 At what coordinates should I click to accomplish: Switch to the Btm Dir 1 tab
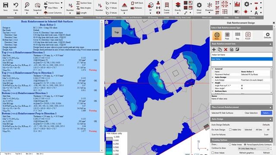click(x=29, y=154)
